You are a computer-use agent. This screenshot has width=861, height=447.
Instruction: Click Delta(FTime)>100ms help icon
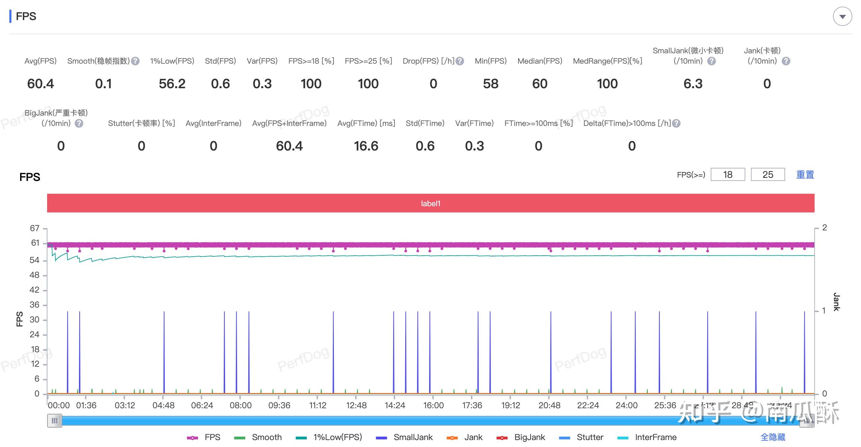click(676, 124)
